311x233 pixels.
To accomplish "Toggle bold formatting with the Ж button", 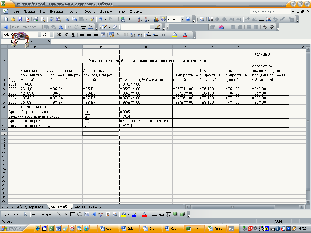I will point(59,35).
